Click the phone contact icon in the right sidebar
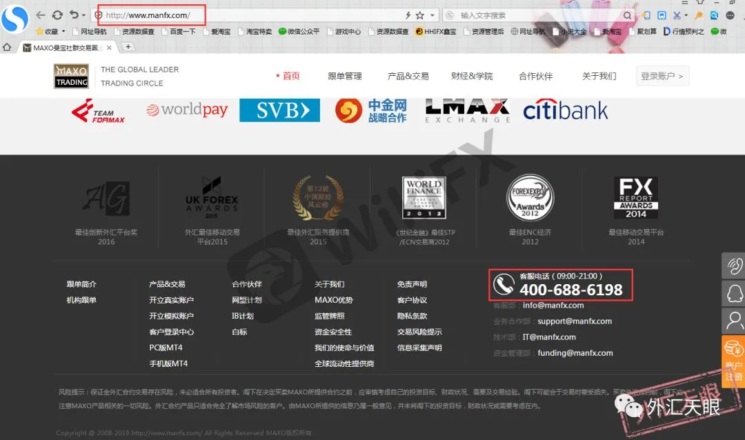Screen dimensions: 745x440 pyautogui.click(x=733, y=265)
